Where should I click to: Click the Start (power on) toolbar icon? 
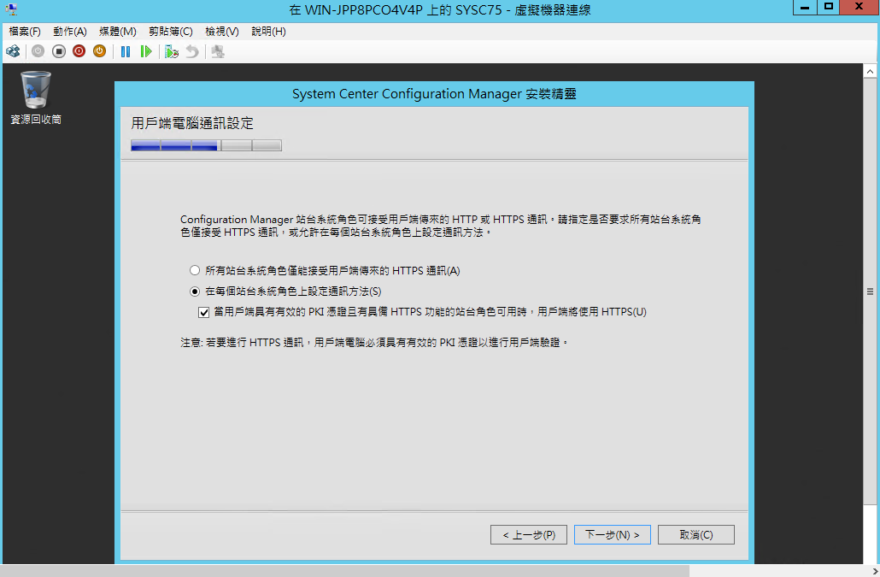click(x=38, y=51)
